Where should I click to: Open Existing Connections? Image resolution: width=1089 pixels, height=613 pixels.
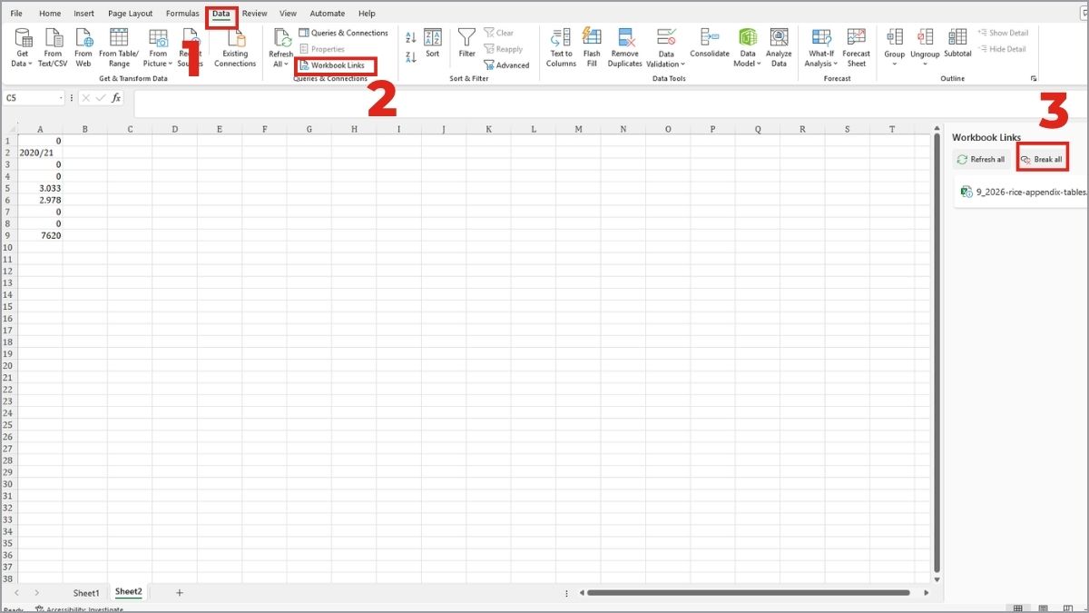(235, 48)
